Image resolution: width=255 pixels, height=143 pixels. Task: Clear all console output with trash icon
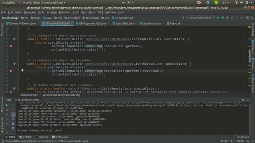pyautogui.click(x=13, y=128)
